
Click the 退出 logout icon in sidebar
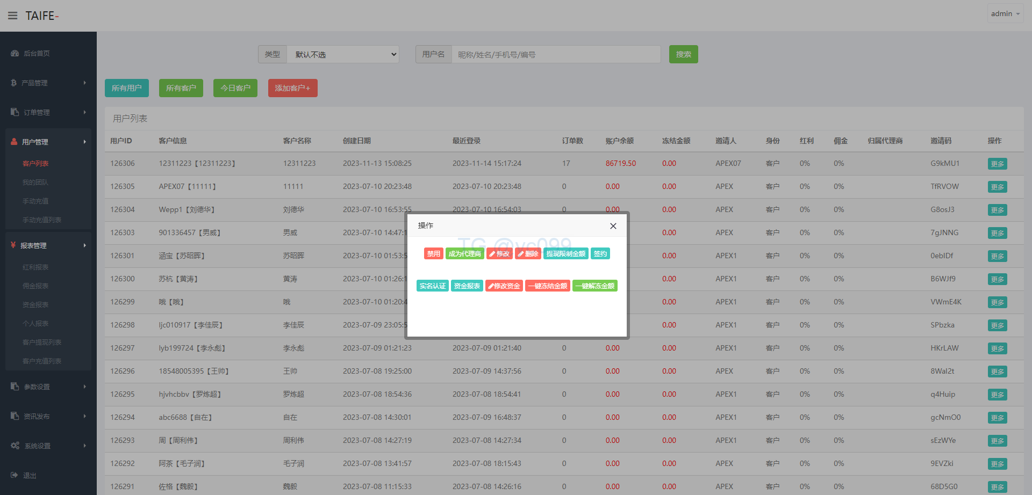click(x=15, y=475)
